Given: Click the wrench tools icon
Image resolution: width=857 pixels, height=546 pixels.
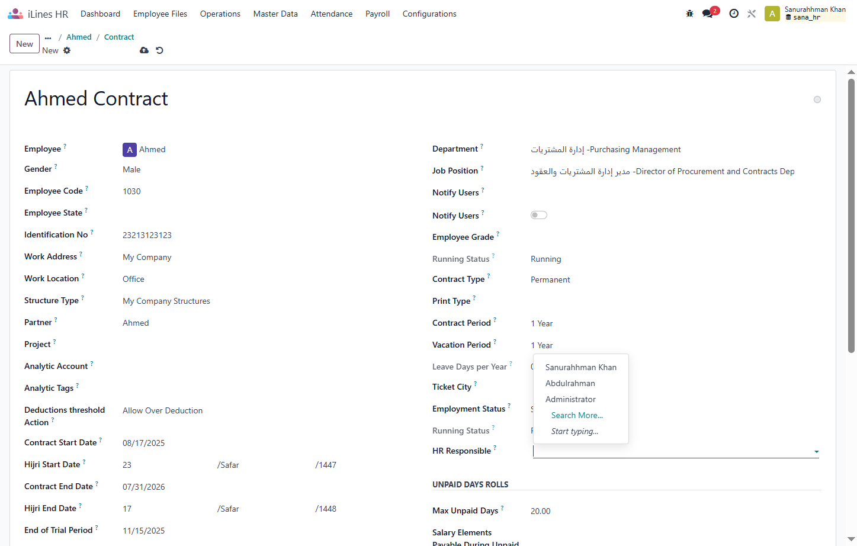Looking at the screenshot, I should pos(752,14).
